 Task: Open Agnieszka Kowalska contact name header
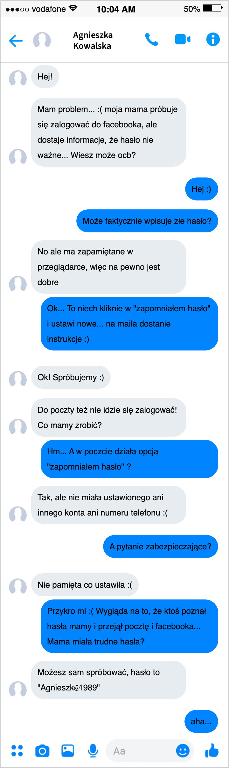tap(93, 41)
